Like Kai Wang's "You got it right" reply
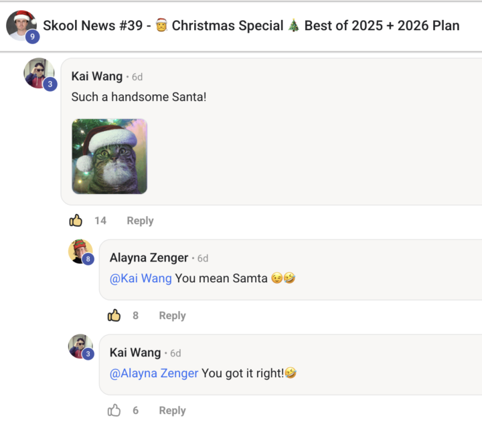 (x=114, y=411)
